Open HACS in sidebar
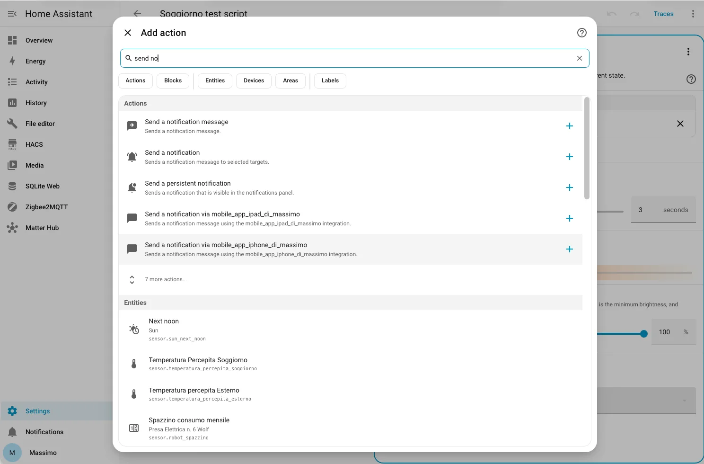This screenshot has width=704, height=464. pyautogui.click(x=56, y=144)
